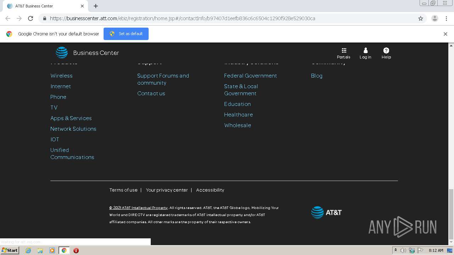Click the Action Center flag tray icon
Screen dimensions: 454x255
tap(420, 250)
